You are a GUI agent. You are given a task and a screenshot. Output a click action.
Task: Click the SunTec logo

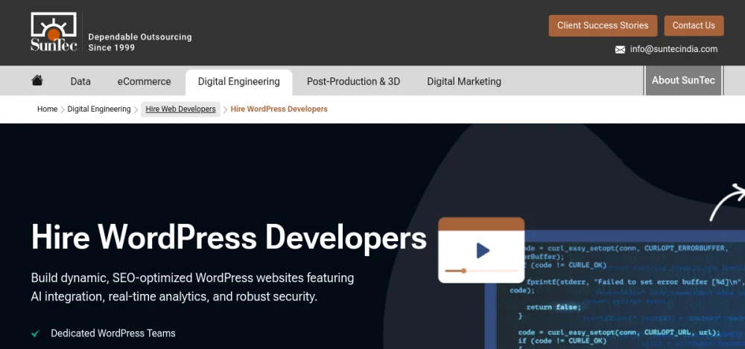(54, 32)
